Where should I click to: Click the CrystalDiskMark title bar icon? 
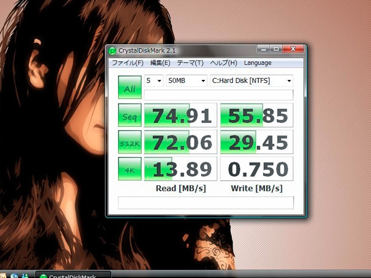click(x=112, y=50)
